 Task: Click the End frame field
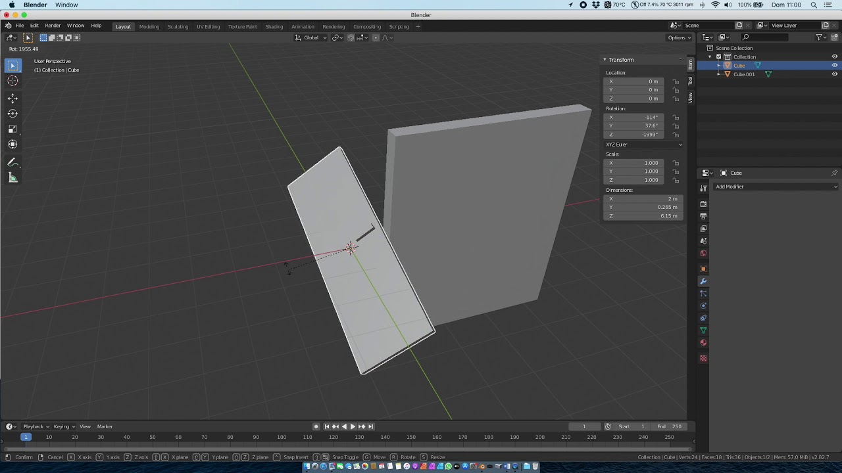coord(670,426)
